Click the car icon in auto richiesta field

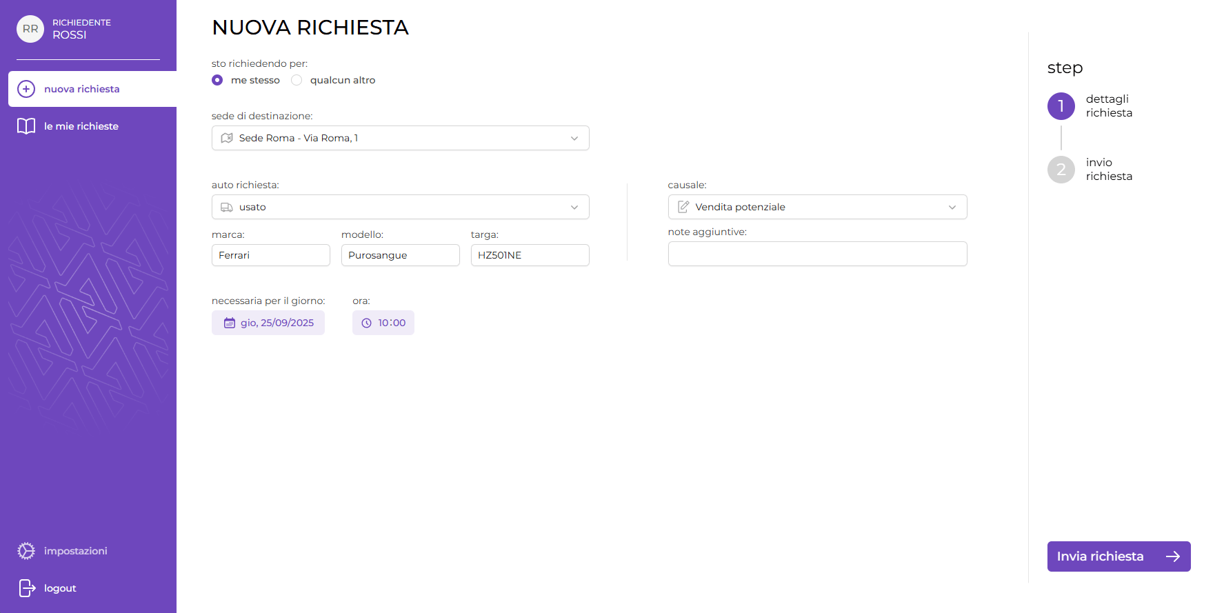(x=227, y=207)
